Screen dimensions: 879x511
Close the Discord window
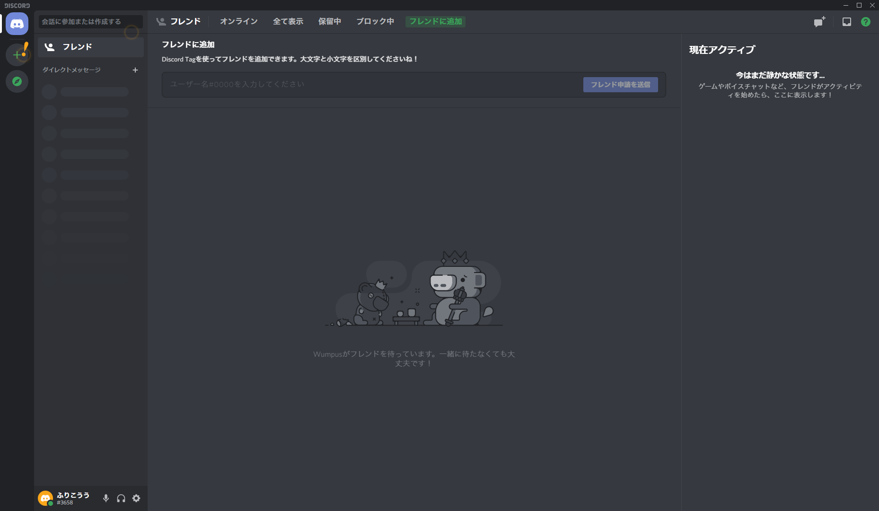coord(872,5)
